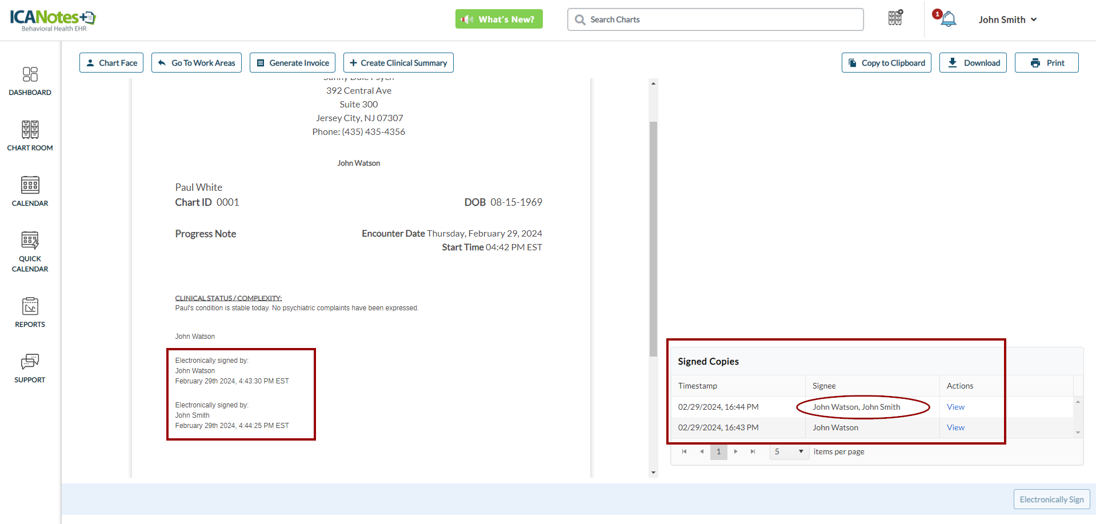Open the Chart Face
1096x524 pixels.
pos(111,63)
